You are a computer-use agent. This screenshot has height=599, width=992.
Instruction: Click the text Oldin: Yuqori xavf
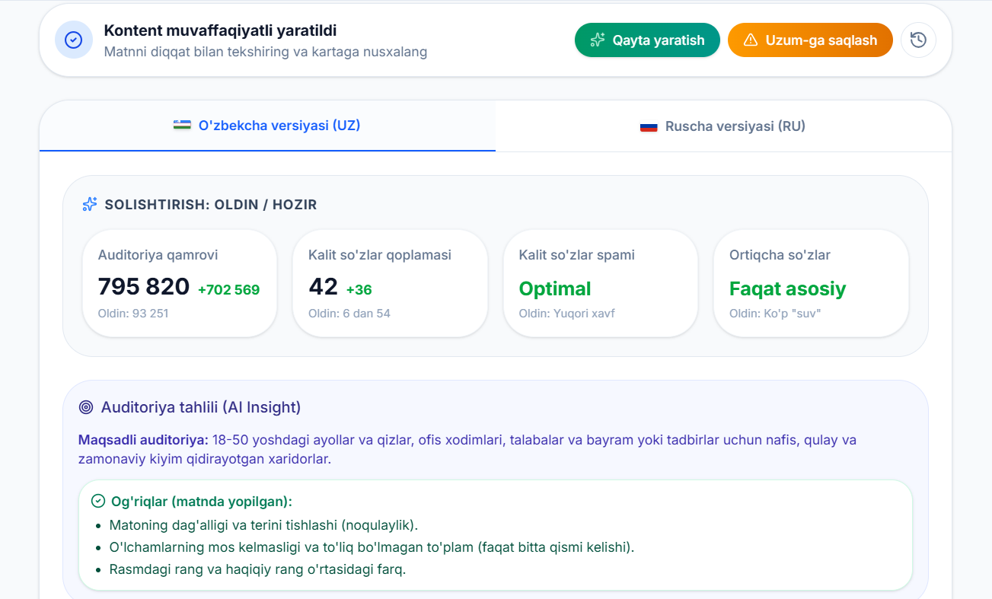(567, 314)
